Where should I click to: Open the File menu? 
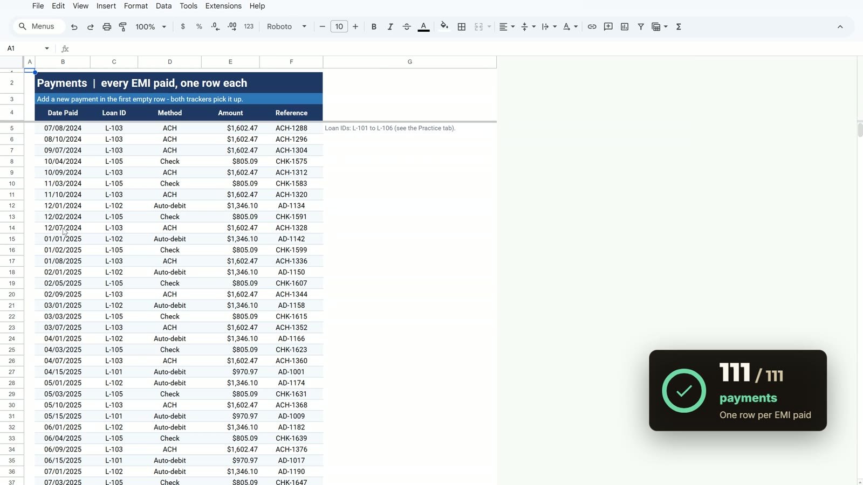[x=38, y=6]
